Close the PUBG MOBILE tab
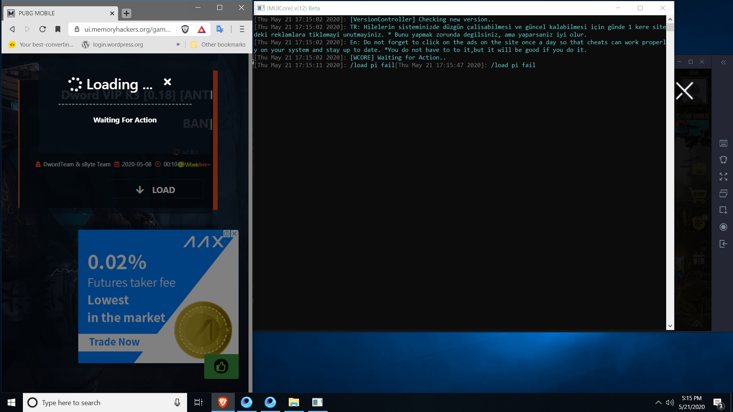Screen dimensions: 733x412 pyautogui.click(x=112, y=13)
